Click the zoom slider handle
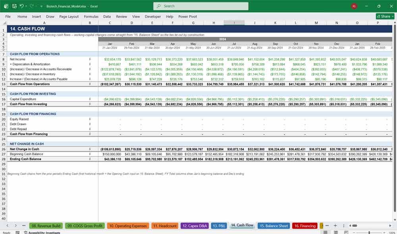Screen dimensions: 397x234 click(369, 232)
